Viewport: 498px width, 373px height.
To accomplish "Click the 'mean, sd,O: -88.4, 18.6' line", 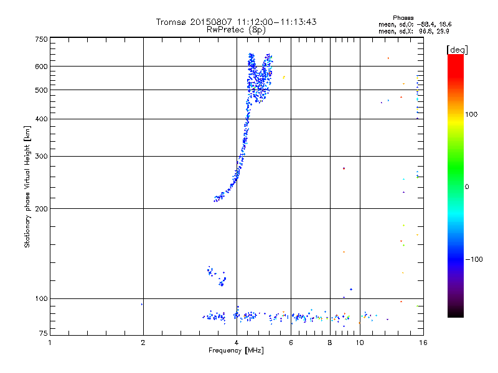I will pos(415,24).
